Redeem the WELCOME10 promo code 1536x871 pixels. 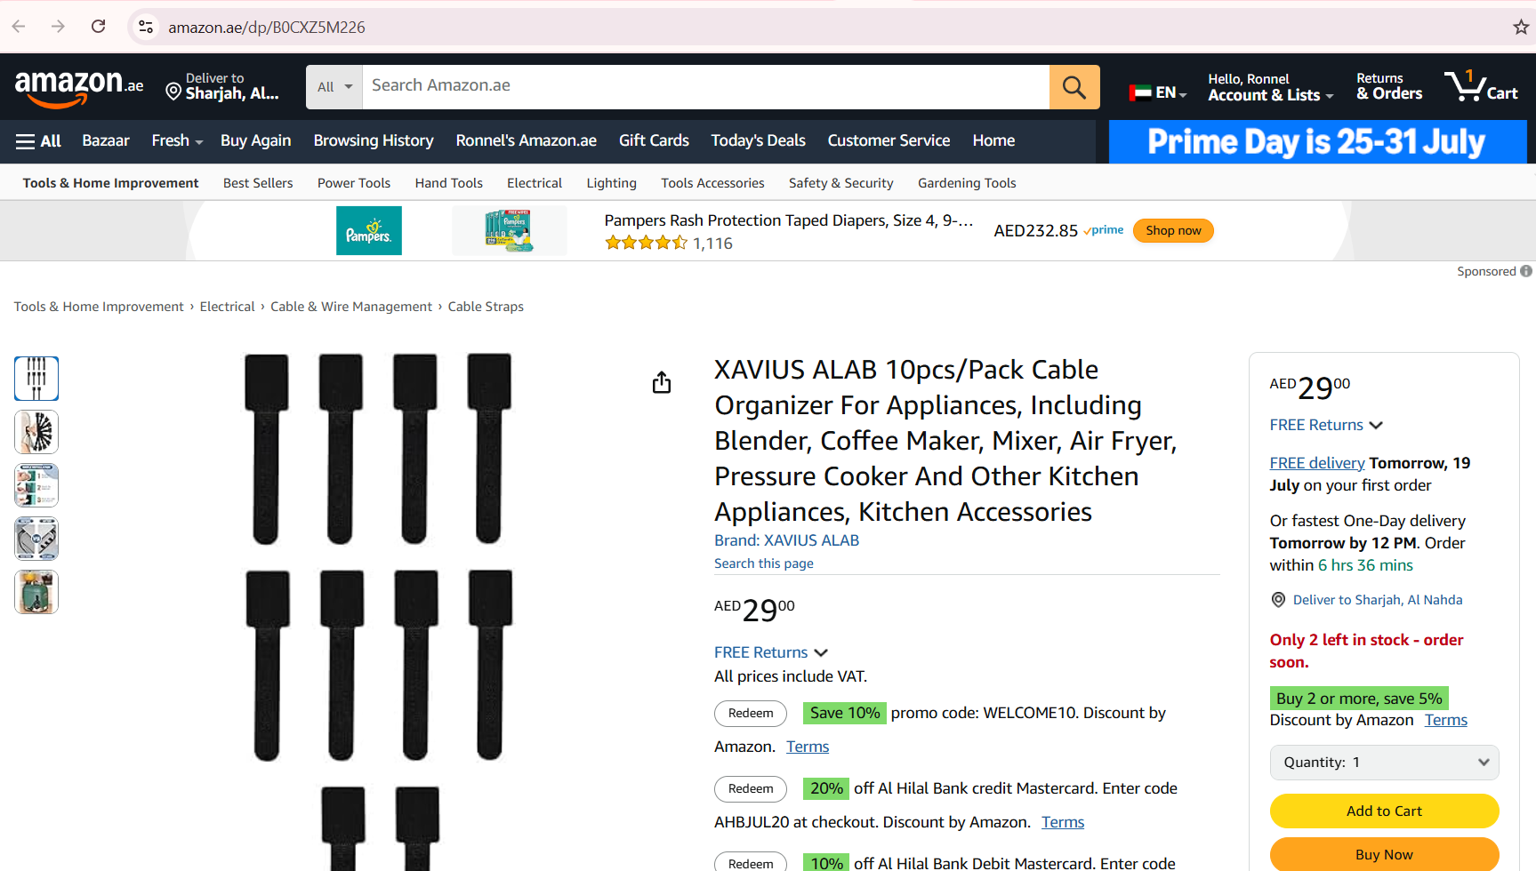coord(751,713)
